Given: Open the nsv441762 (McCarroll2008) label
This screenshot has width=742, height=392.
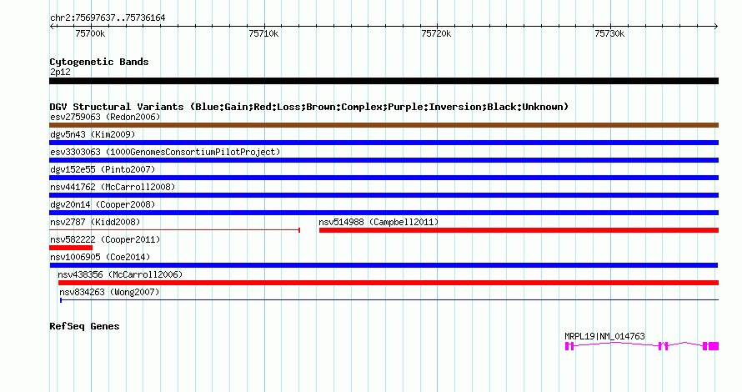Looking at the screenshot, I should coord(113,187).
